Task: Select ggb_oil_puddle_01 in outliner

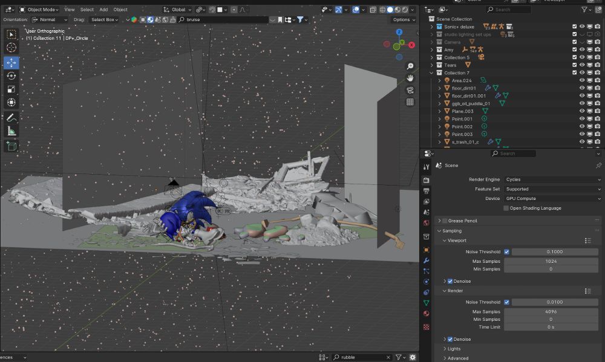Action: pyautogui.click(x=471, y=103)
